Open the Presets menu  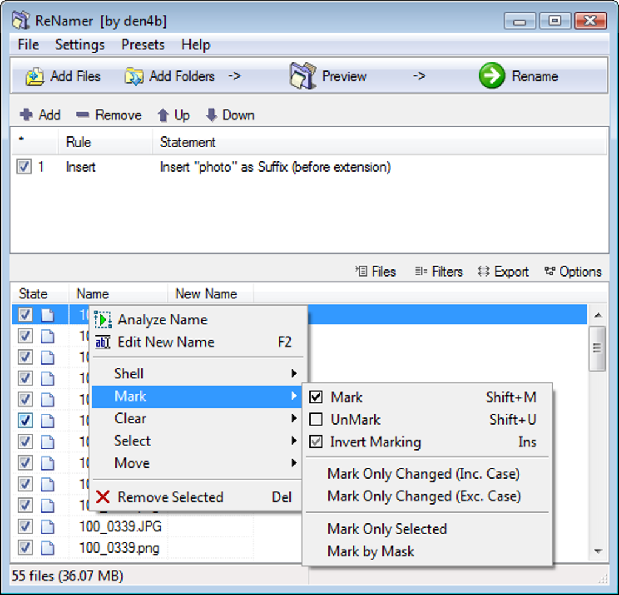143,45
